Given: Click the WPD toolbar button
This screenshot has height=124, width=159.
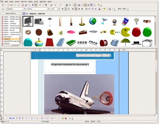Looking at the screenshot, I should [x=120, y=9].
